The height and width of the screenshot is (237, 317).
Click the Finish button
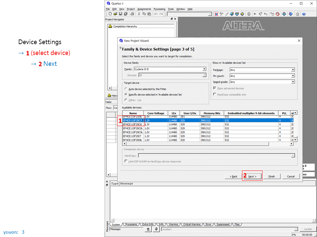pos(271,176)
